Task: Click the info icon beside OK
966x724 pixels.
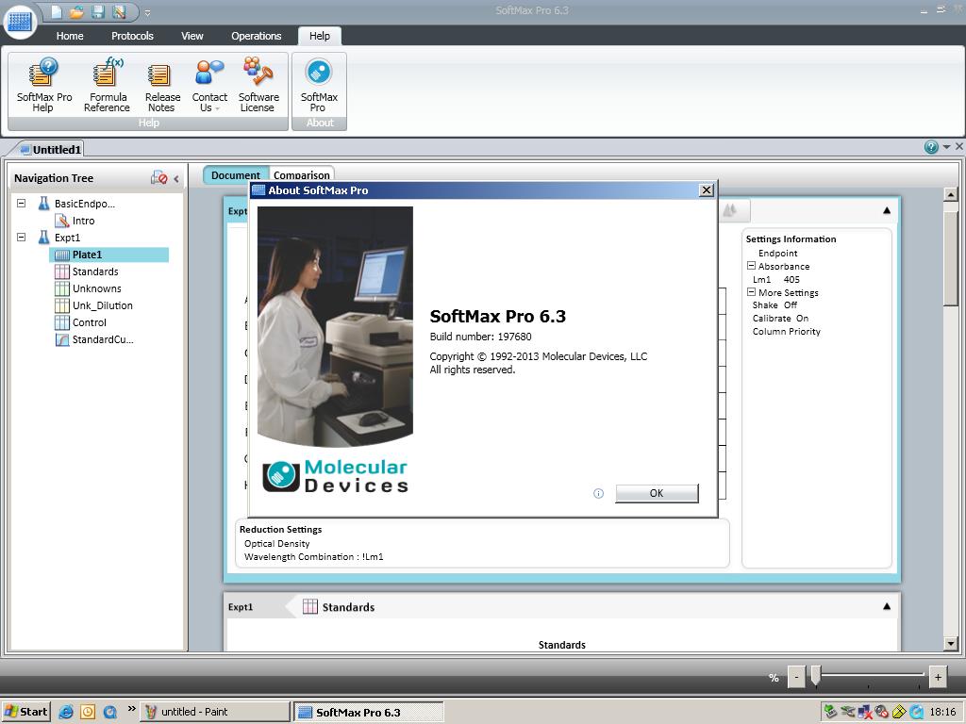Action: click(598, 493)
